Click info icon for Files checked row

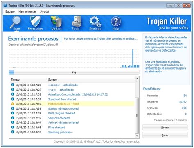13,127
